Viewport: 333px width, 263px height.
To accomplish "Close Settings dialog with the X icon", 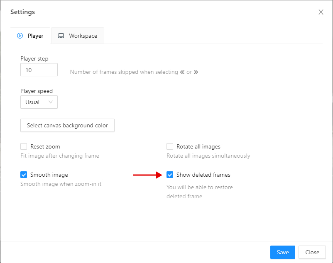I will (x=321, y=12).
